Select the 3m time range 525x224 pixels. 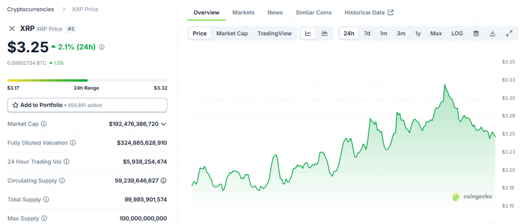click(x=401, y=33)
